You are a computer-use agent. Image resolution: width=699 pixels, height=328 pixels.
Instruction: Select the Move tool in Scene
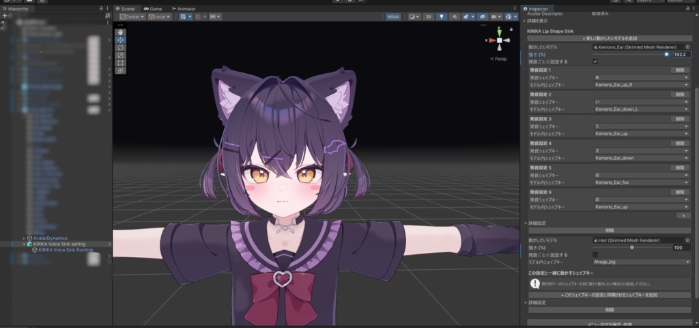coord(121,40)
